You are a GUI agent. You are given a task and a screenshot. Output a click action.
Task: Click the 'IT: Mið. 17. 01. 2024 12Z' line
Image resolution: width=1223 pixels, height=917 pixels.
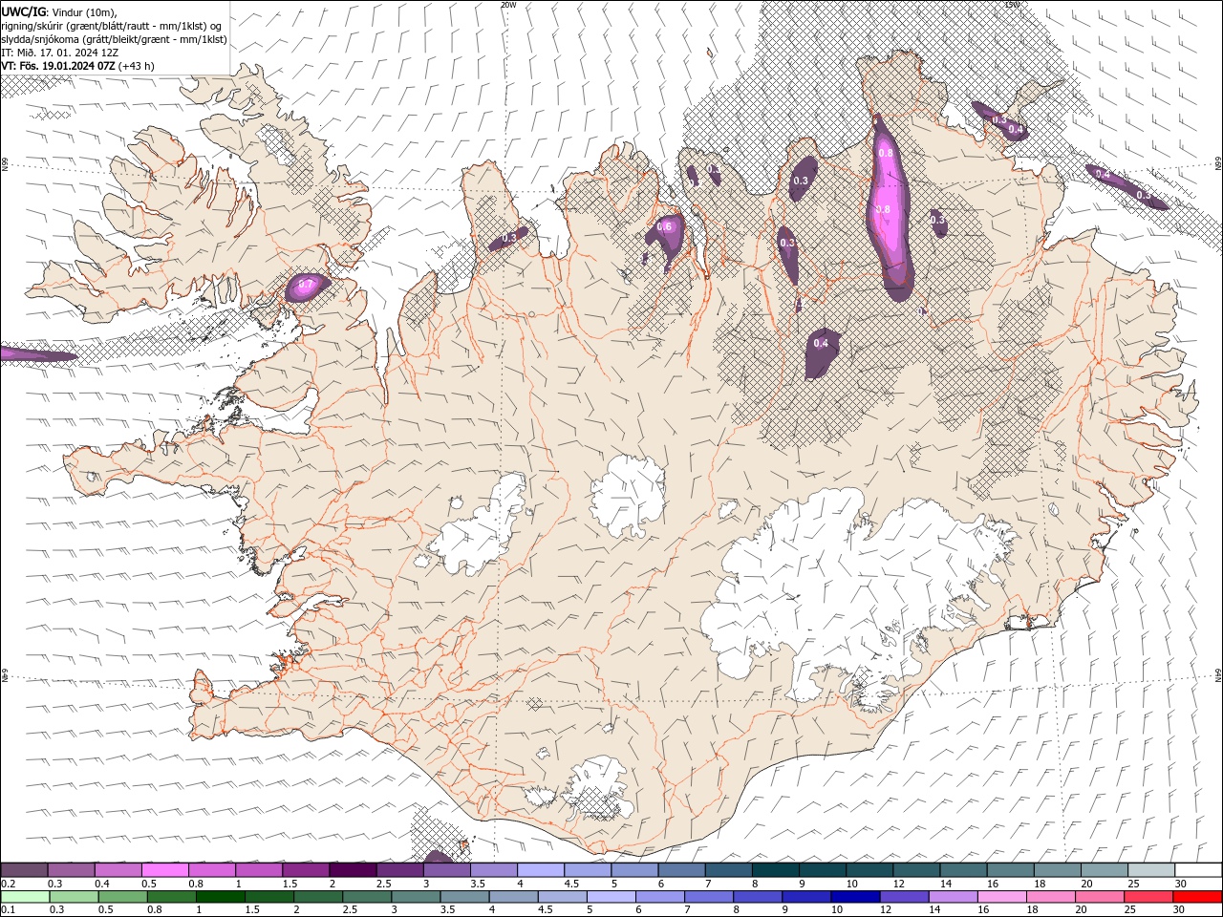coord(59,53)
